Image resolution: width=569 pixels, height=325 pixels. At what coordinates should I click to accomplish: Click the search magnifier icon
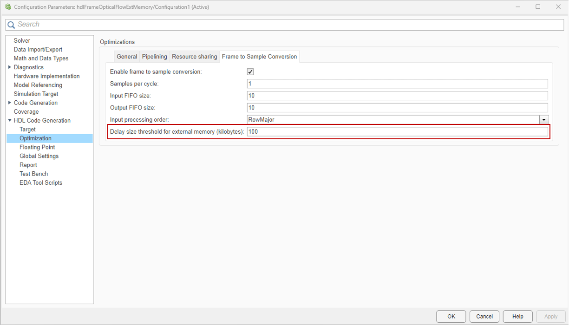(11, 25)
